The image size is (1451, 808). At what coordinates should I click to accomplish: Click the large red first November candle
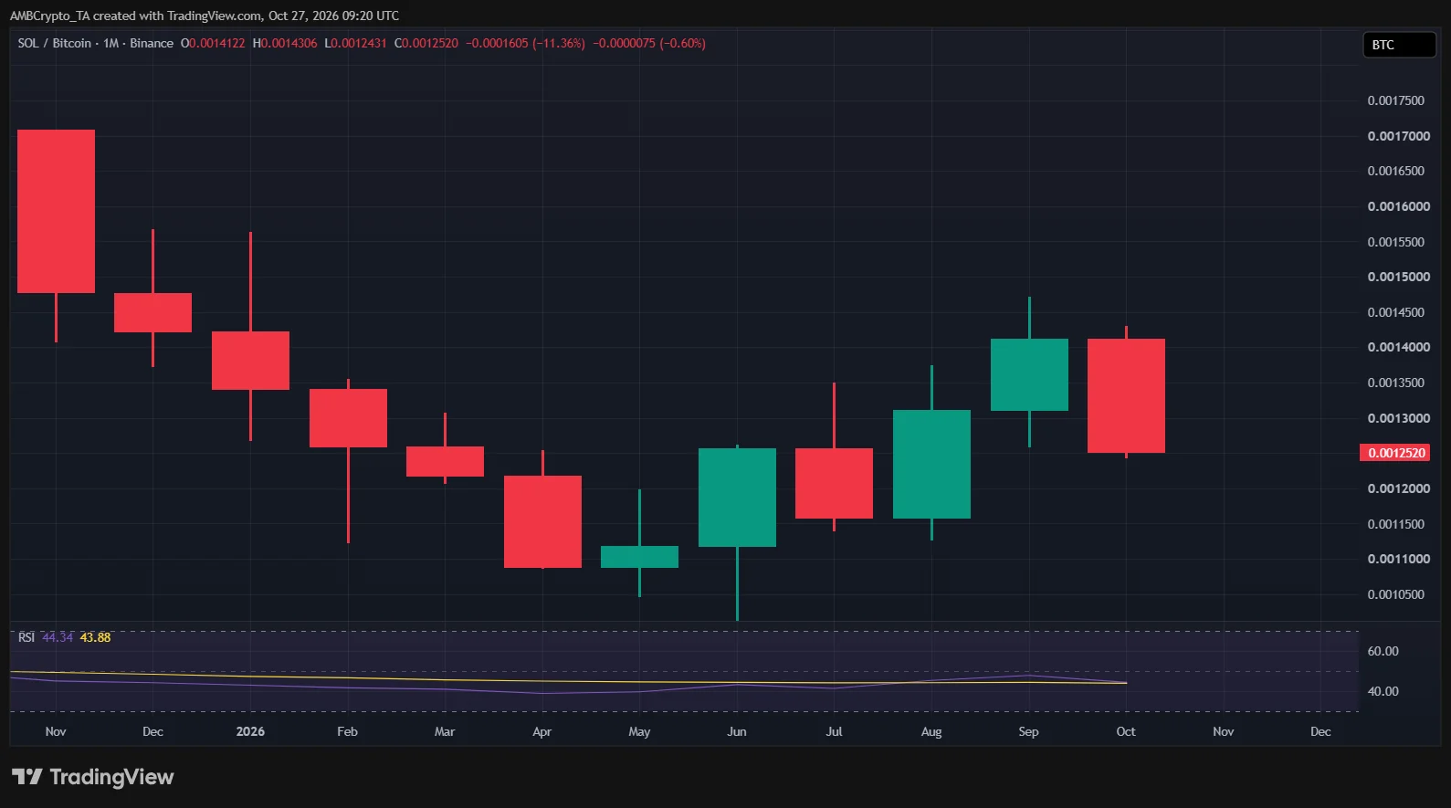(x=56, y=211)
